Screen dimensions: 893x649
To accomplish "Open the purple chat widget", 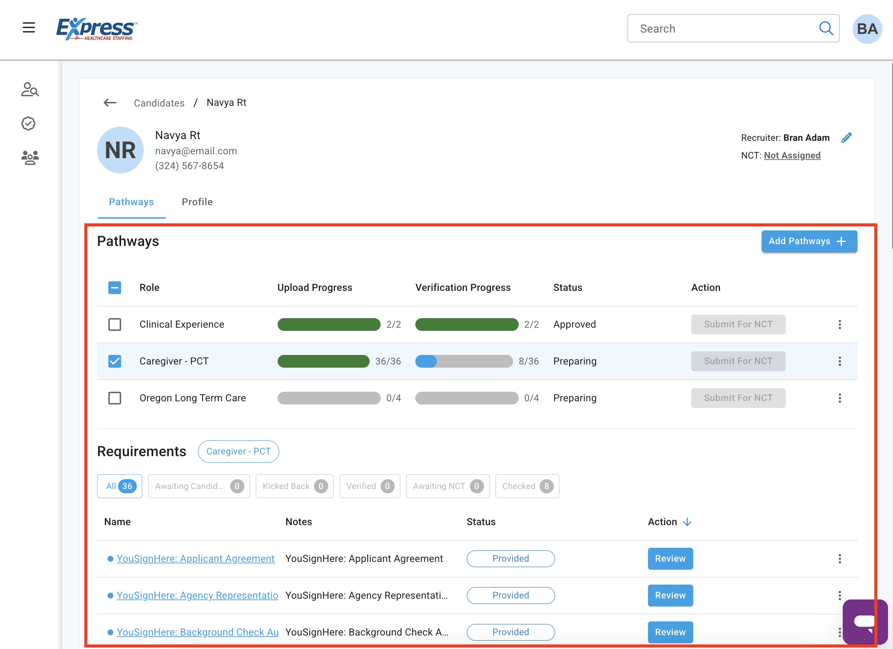I will [865, 621].
